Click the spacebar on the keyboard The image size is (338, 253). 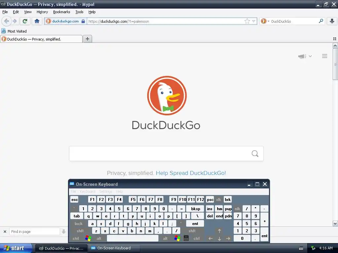tap(133, 239)
